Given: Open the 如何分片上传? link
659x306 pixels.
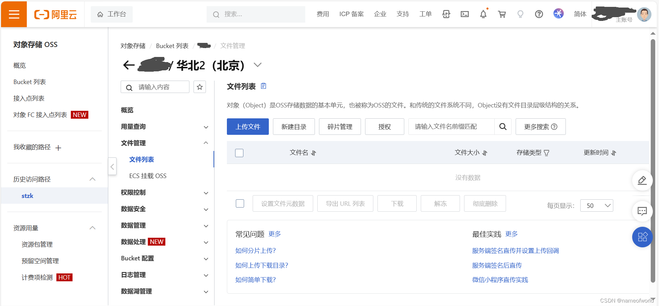Looking at the screenshot, I should click(x=255, y=251).
